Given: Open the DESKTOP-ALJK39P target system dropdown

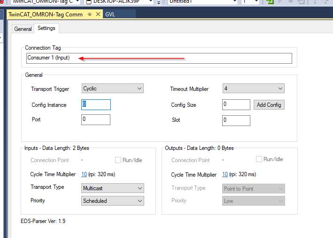Looking at the screenshot, I should 119,2.
